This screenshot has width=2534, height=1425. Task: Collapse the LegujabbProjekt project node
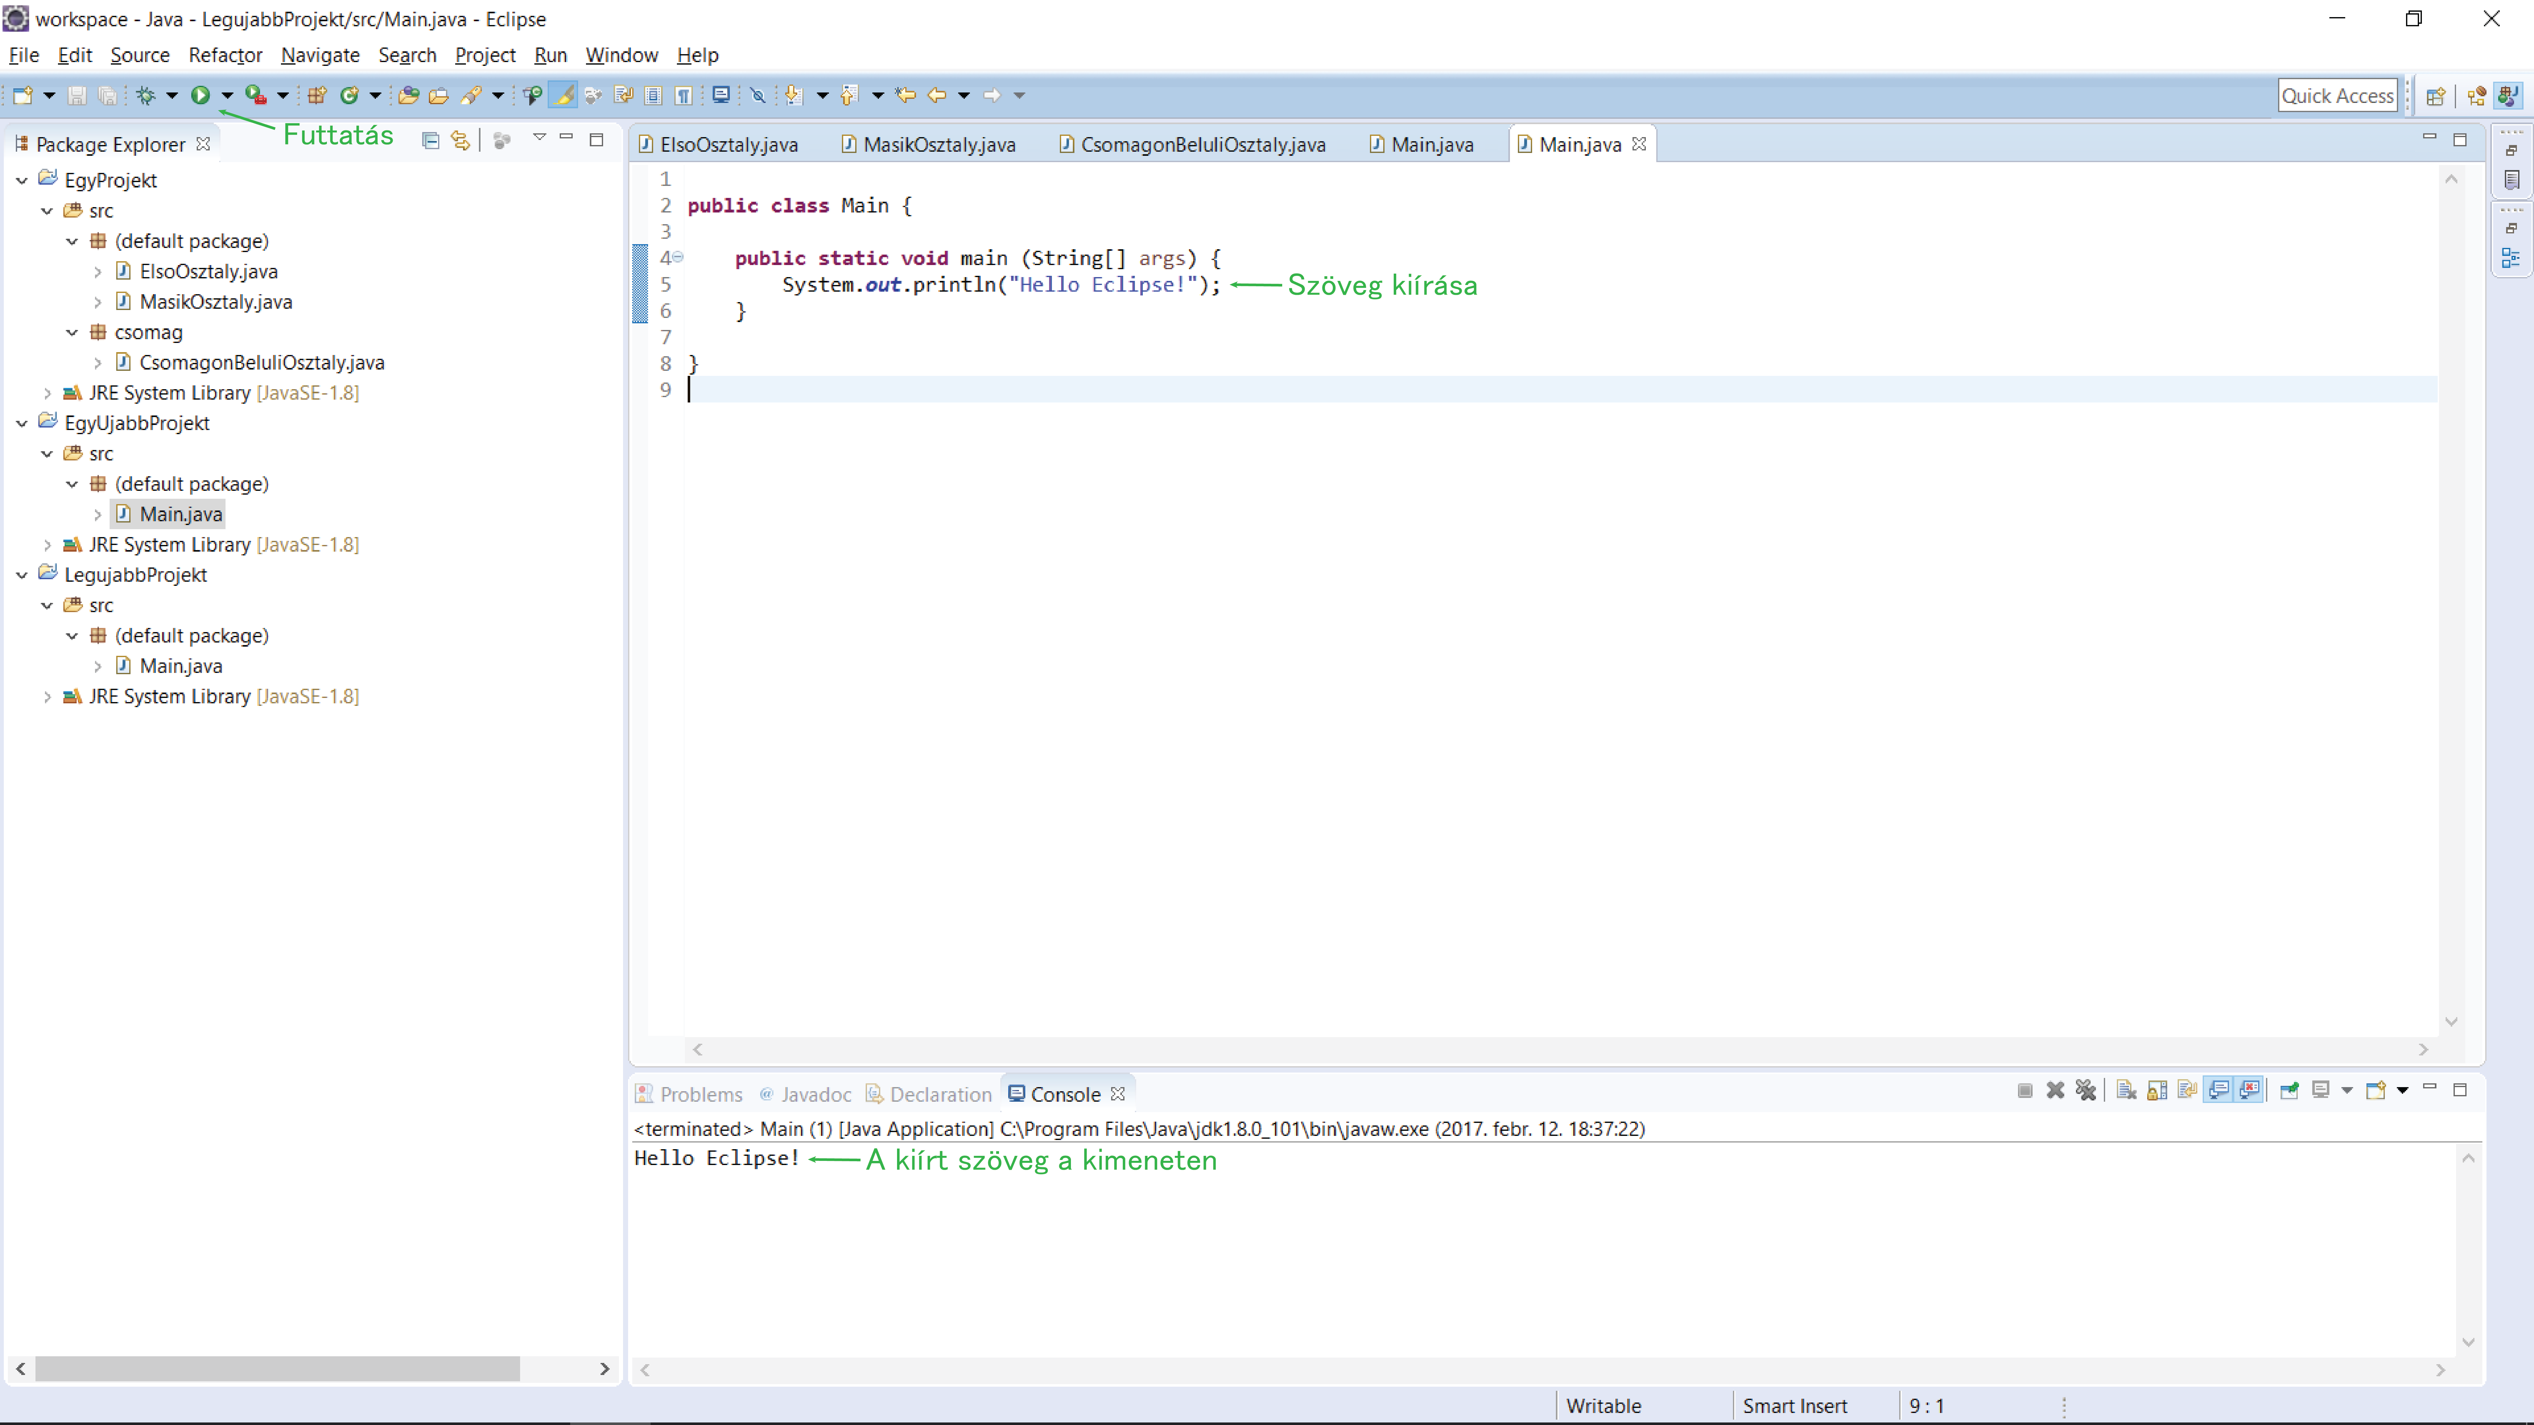22,575
